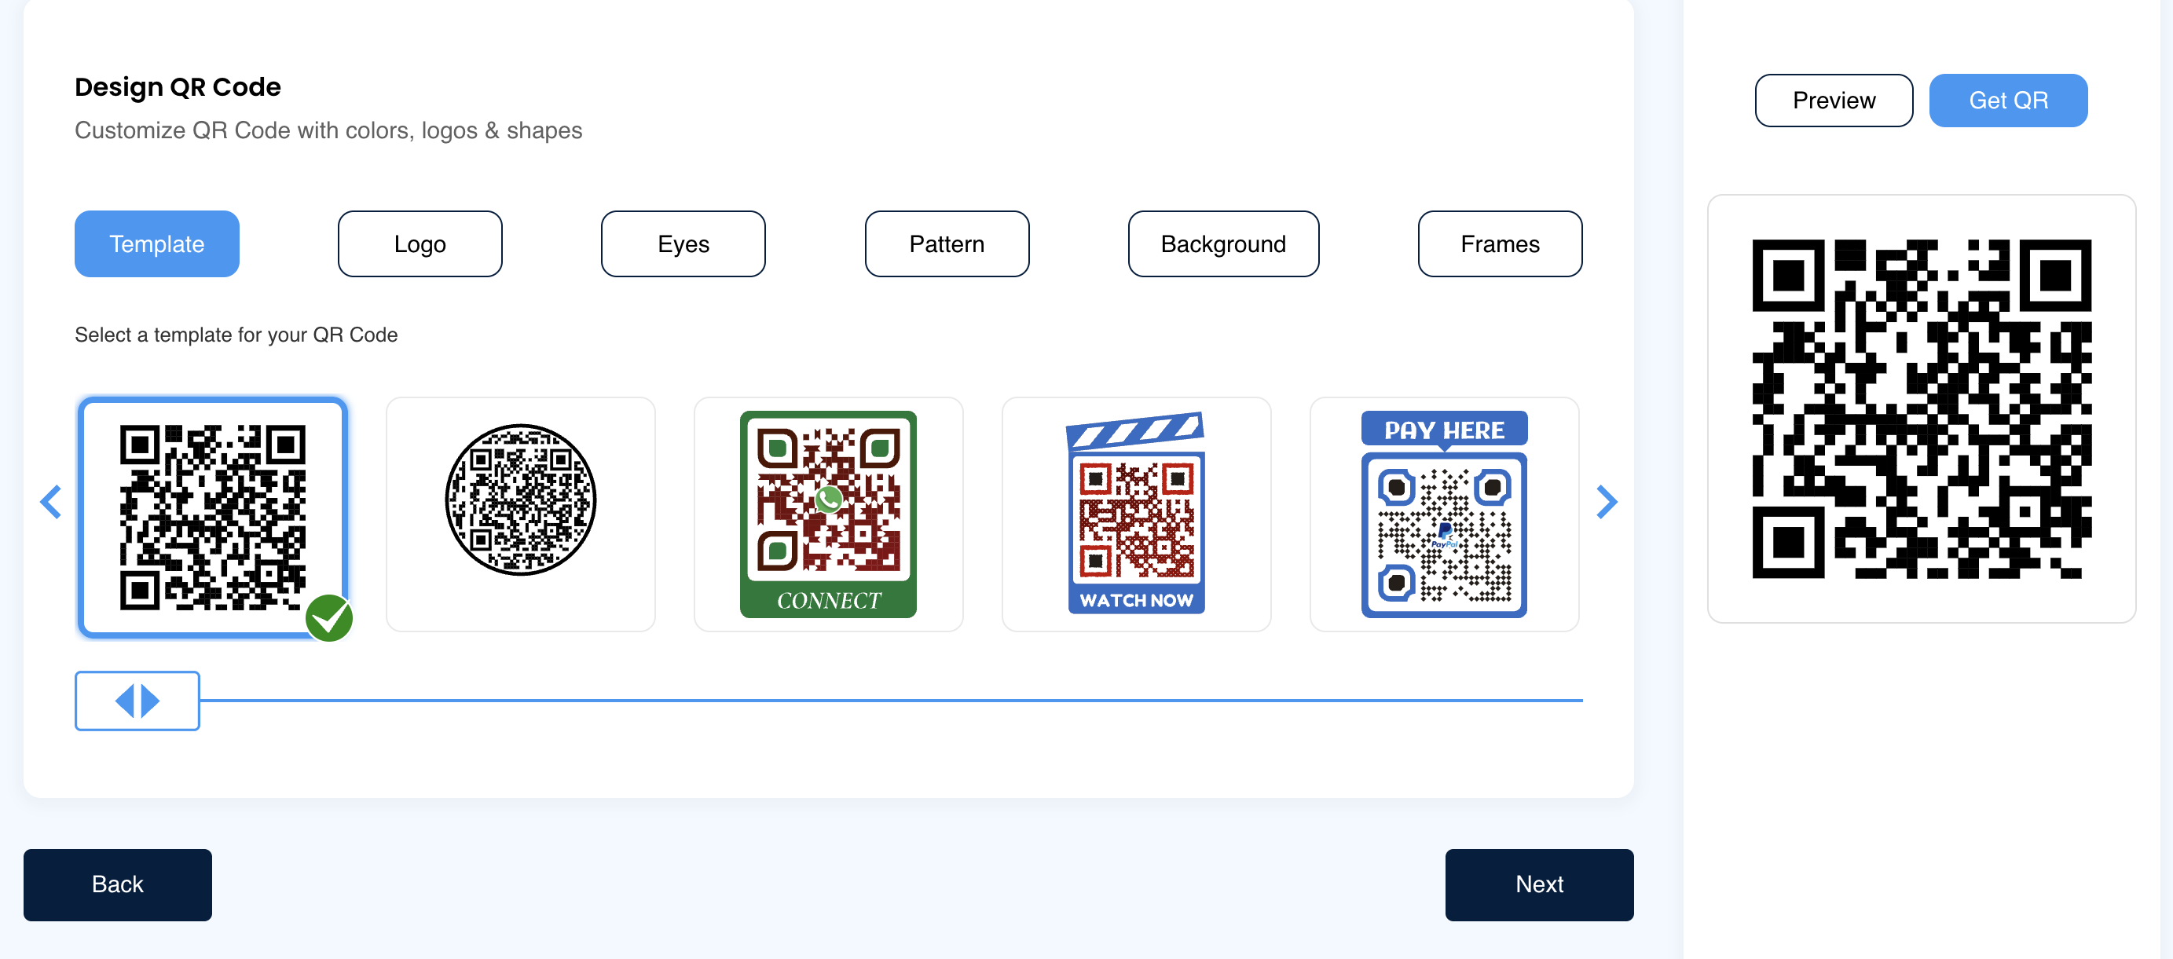Click the double-arrow slider handle icon
Image resolution: width=2173 pixels, height=959 pixels.
point(137,700)
